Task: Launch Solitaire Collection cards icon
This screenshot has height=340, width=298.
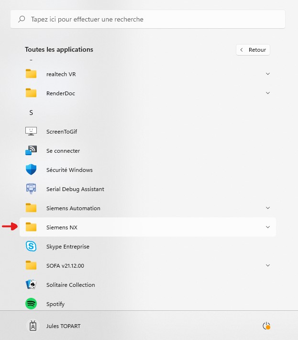Action: click(x=31, y=284)
